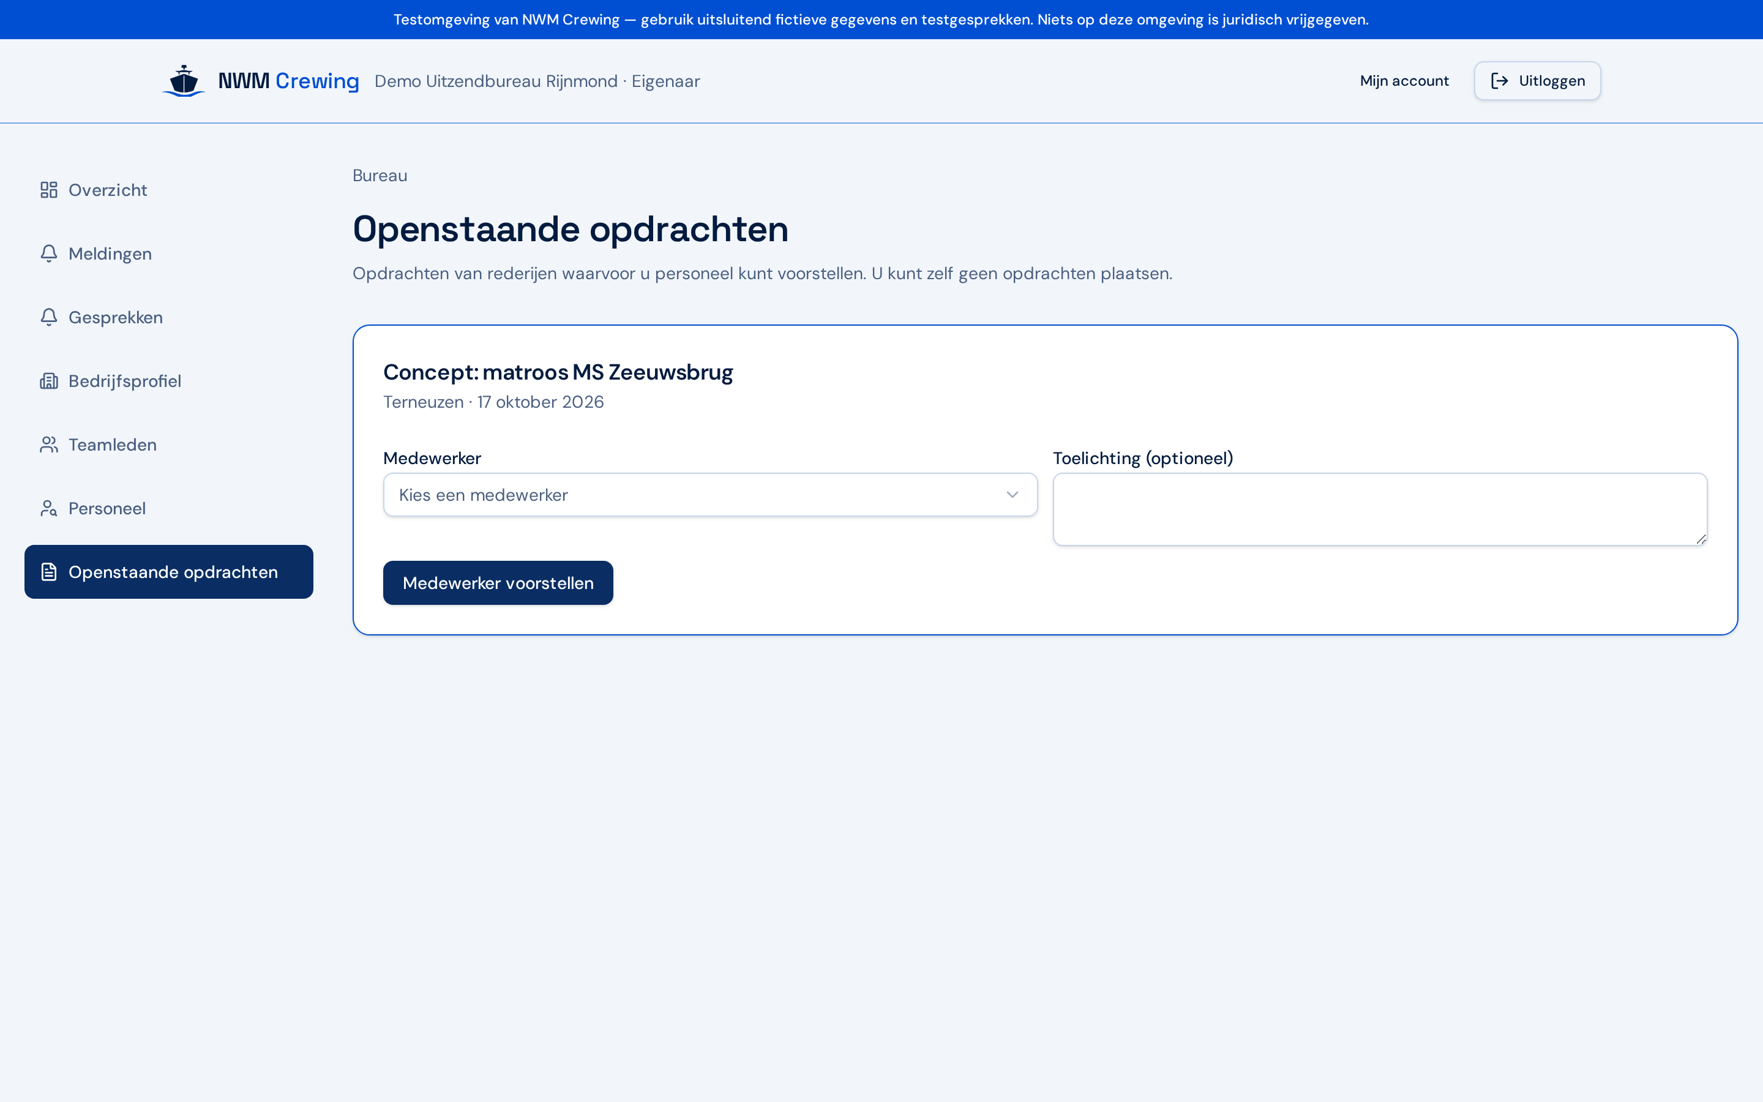
Task: Click the Personeel person-search icon
Action: tap(49, 509)
